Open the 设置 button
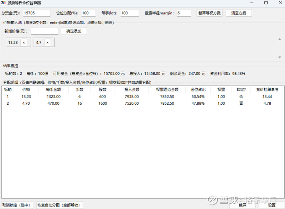The image size is (285, 209). click(271, 205)
